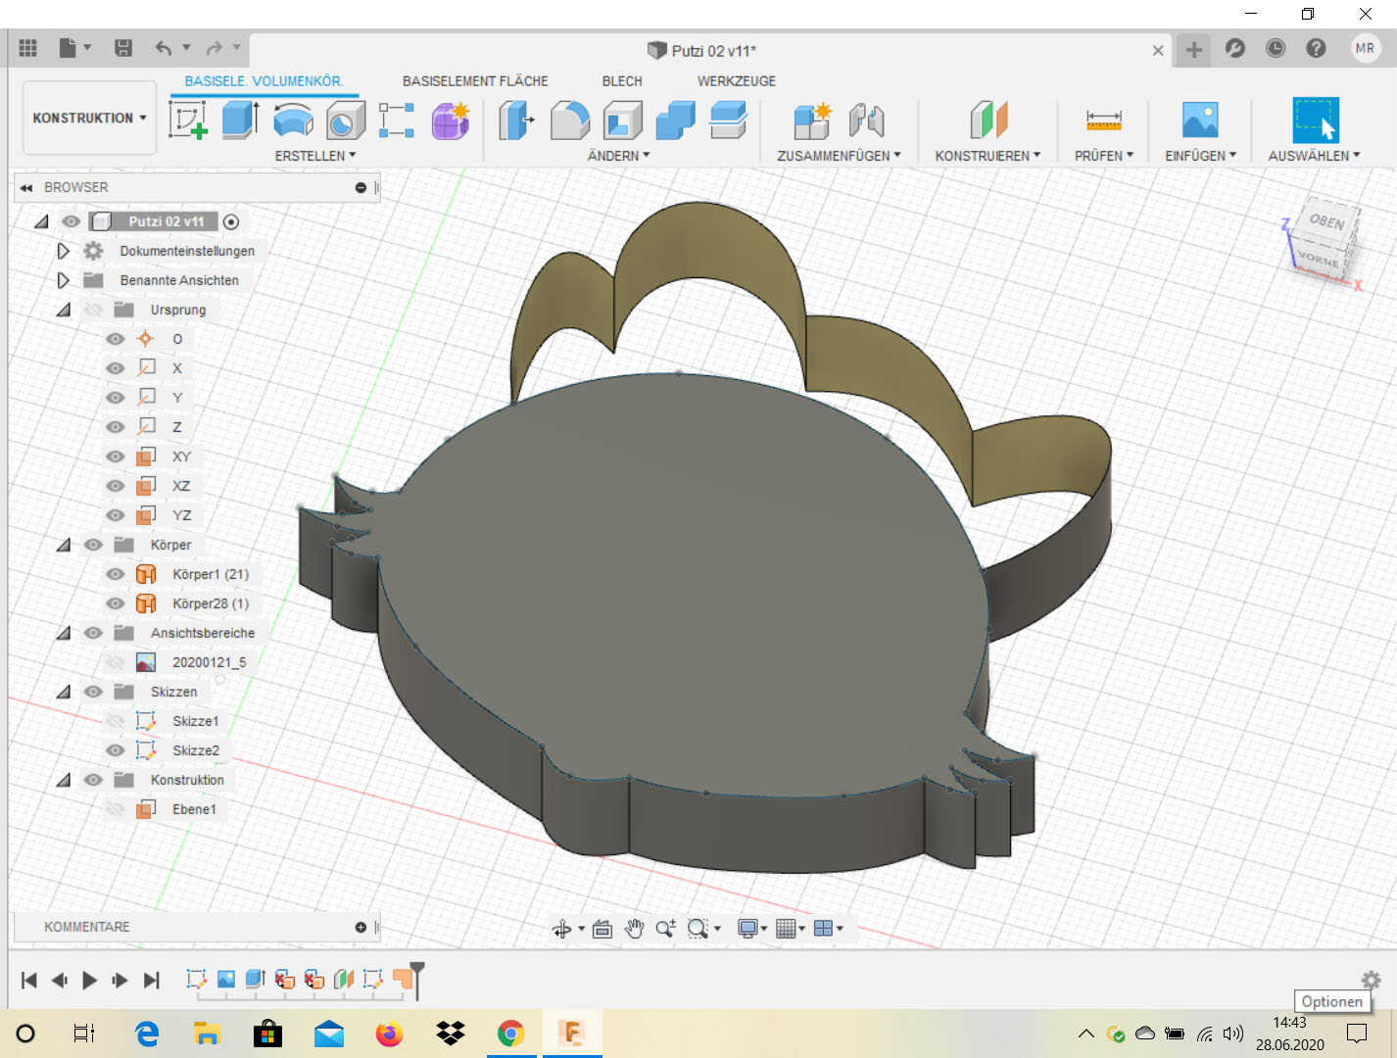Viewport: 1397px width, 1058px height.
Task: Select the Offset Plane construct icon
Action: pyautogui.click(x=988, y=120)
